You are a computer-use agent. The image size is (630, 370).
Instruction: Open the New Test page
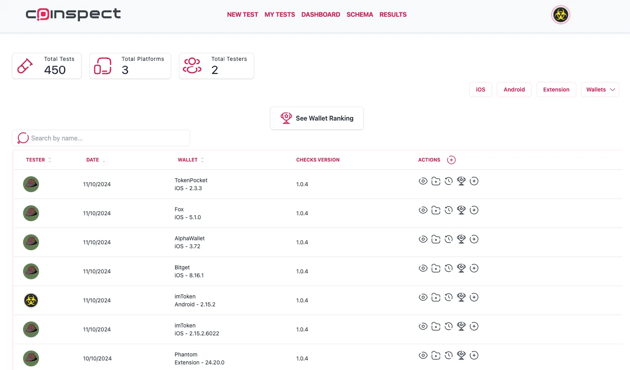click(x=243, y=15)
